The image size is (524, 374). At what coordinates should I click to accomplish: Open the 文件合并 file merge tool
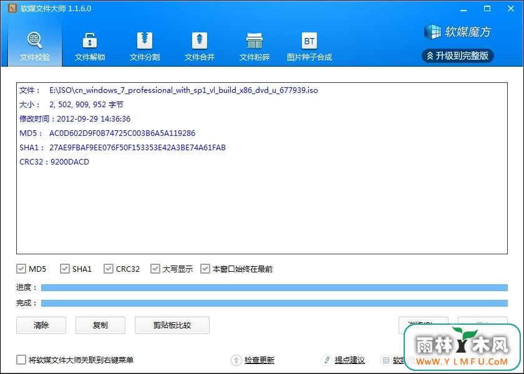pos(200,46)
